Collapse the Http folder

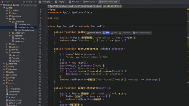(7, 19)
